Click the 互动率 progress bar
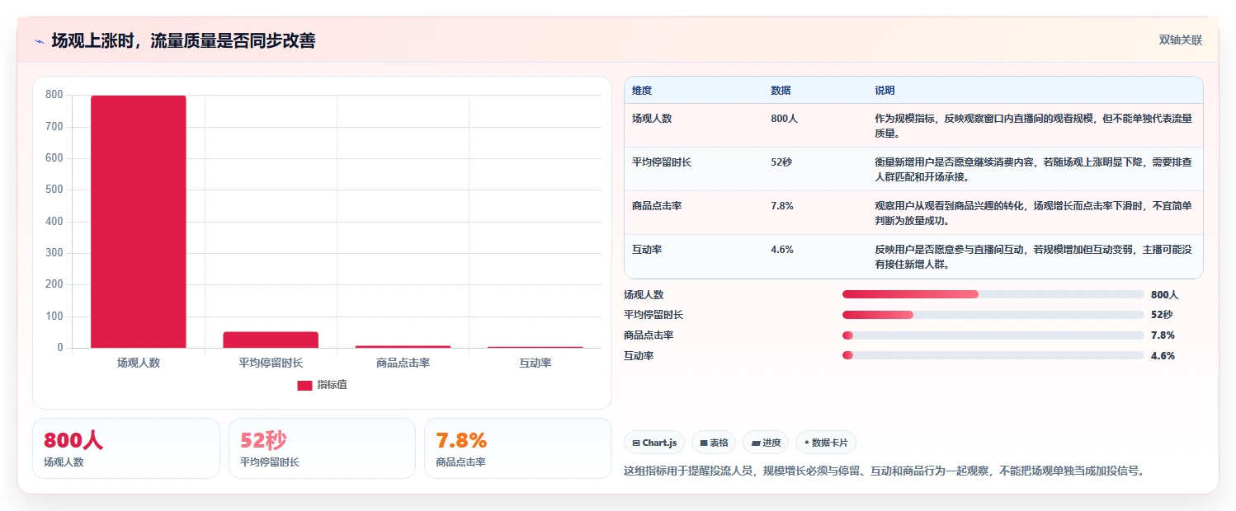 point(993,355)
